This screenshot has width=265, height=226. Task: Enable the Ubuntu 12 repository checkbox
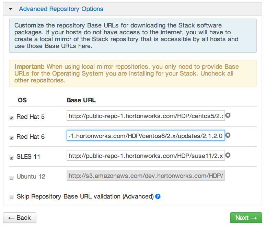pyautogui.click(x=12, y=177)
